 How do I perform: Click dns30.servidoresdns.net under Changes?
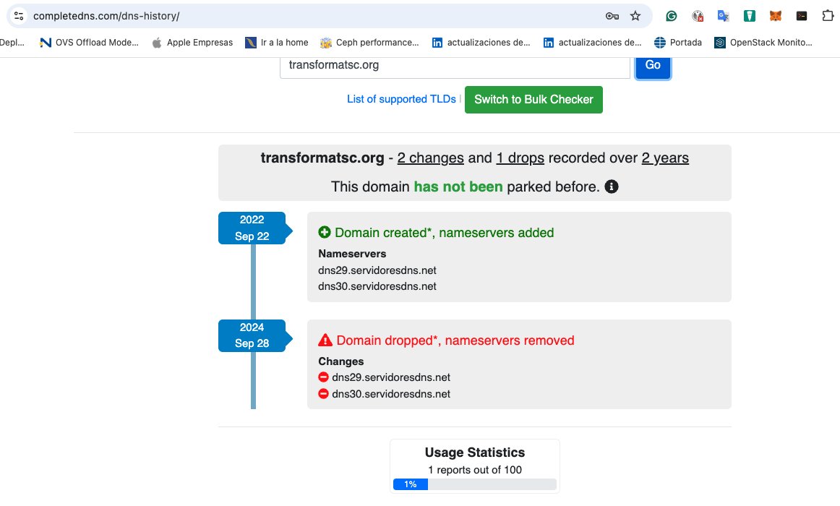click(391, 394)
